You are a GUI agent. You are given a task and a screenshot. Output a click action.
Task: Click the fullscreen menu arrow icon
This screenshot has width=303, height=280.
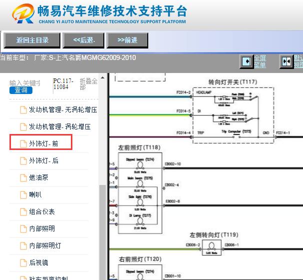(x=247, y=61)
